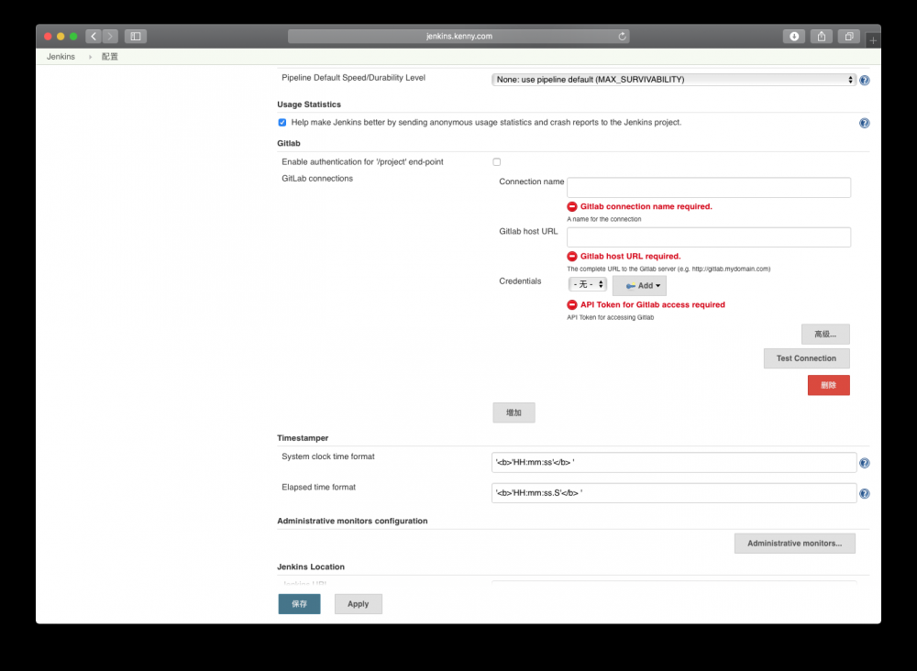Screen dimensions: 917x671
Task: Uncheck anonymous usage statistics checkbox
Action: (282, 122)
